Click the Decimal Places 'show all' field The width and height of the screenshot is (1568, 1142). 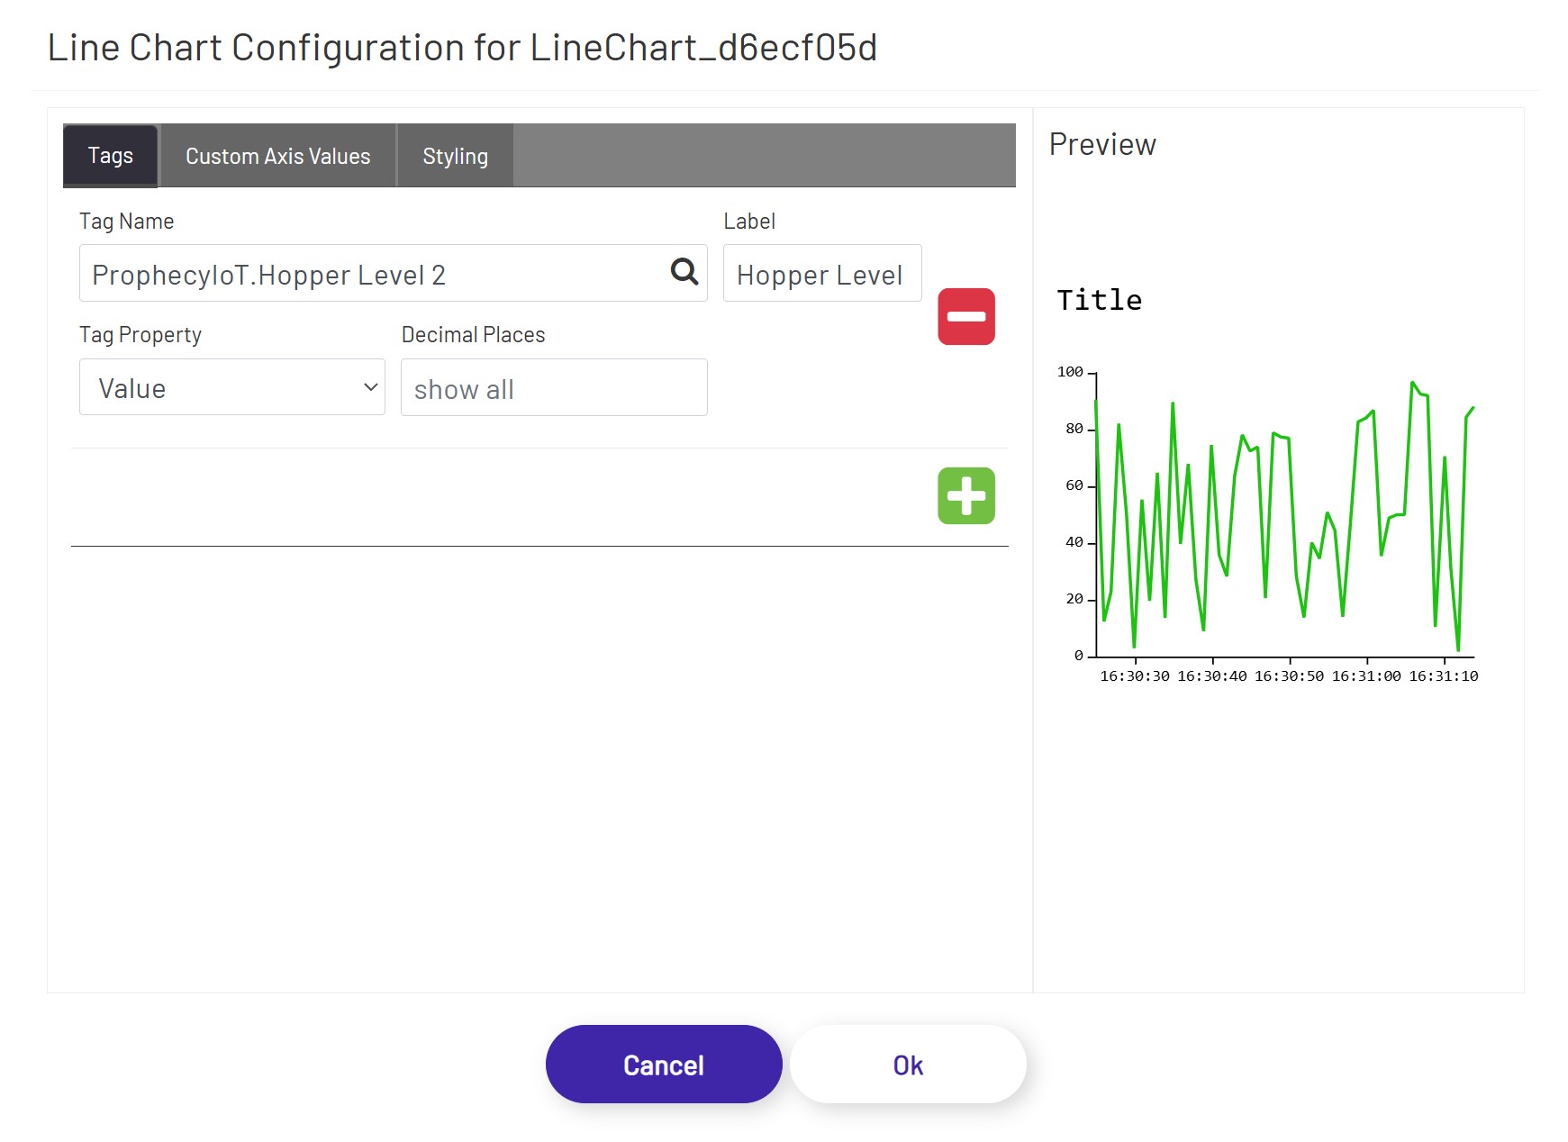coord(553,387)
